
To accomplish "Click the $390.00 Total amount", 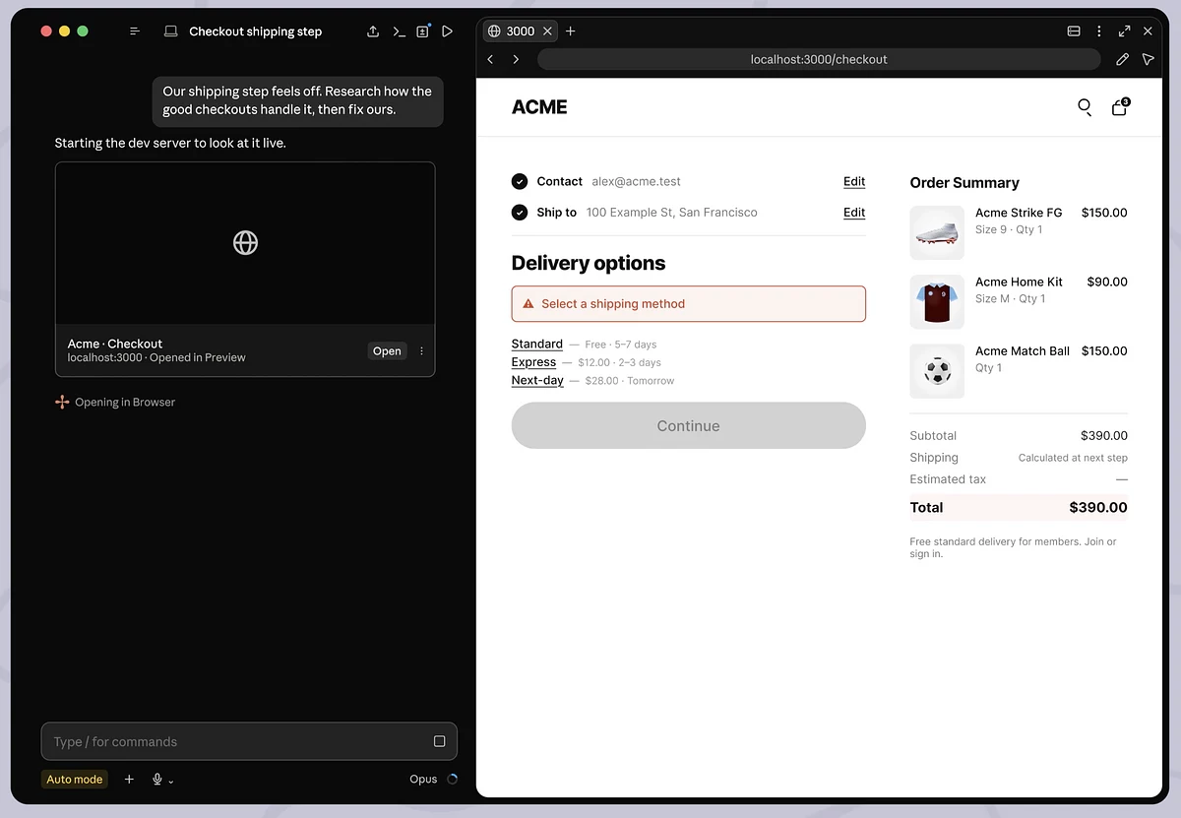I will 1098,508.
